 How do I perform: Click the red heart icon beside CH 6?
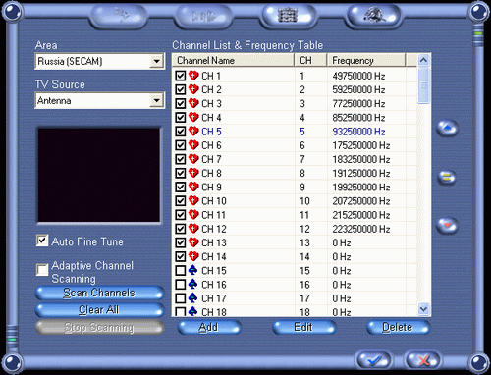coord(193,144)
